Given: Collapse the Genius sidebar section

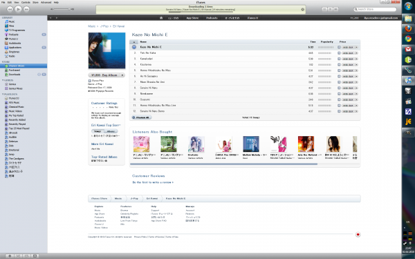Looking at the screenshot, I should coord(3,80).
